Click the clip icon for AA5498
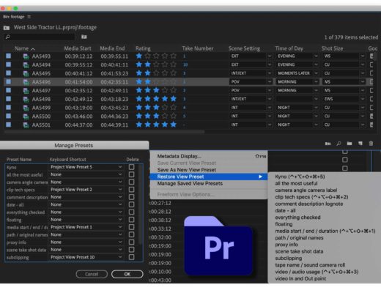Image resolution: width=381 pixels, height=293 pixels. 26,100
